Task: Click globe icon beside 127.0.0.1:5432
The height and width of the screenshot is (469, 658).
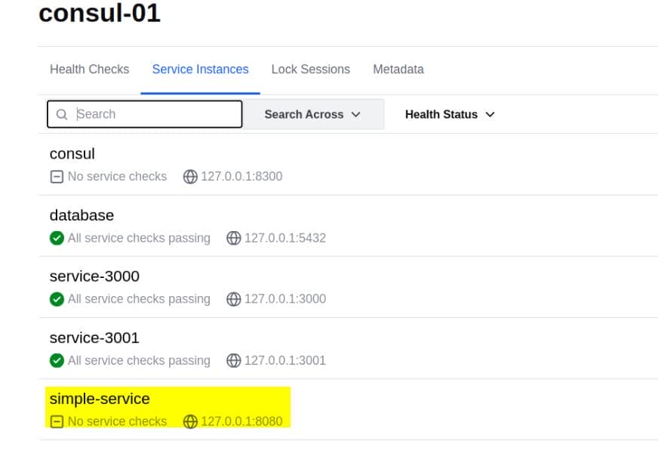Action: click(x=234, y=238)
